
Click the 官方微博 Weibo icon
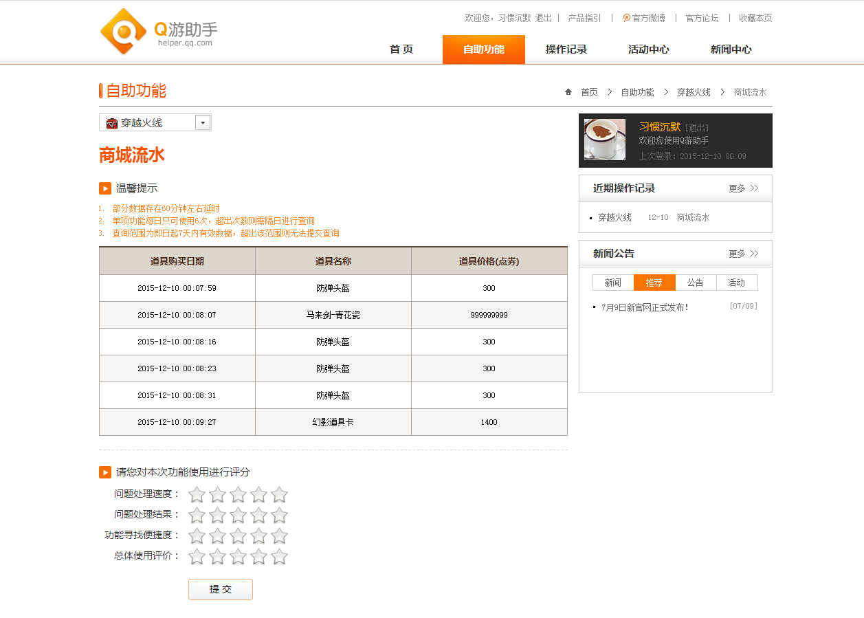(x=627, y=18)
